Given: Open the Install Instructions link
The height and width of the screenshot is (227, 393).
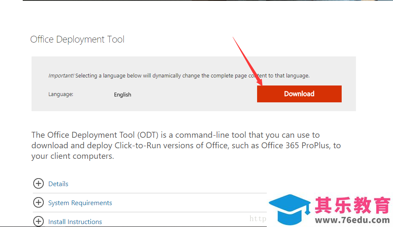Looking at the screenshot, I should coord(75,222).
